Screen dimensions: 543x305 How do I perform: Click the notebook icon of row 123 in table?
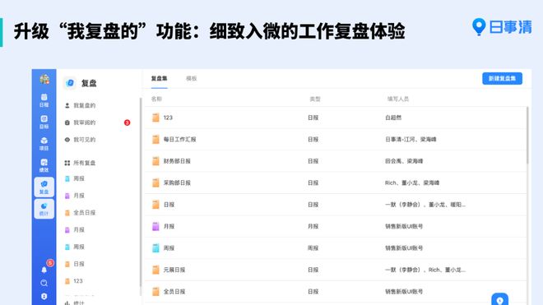[155, 118]
